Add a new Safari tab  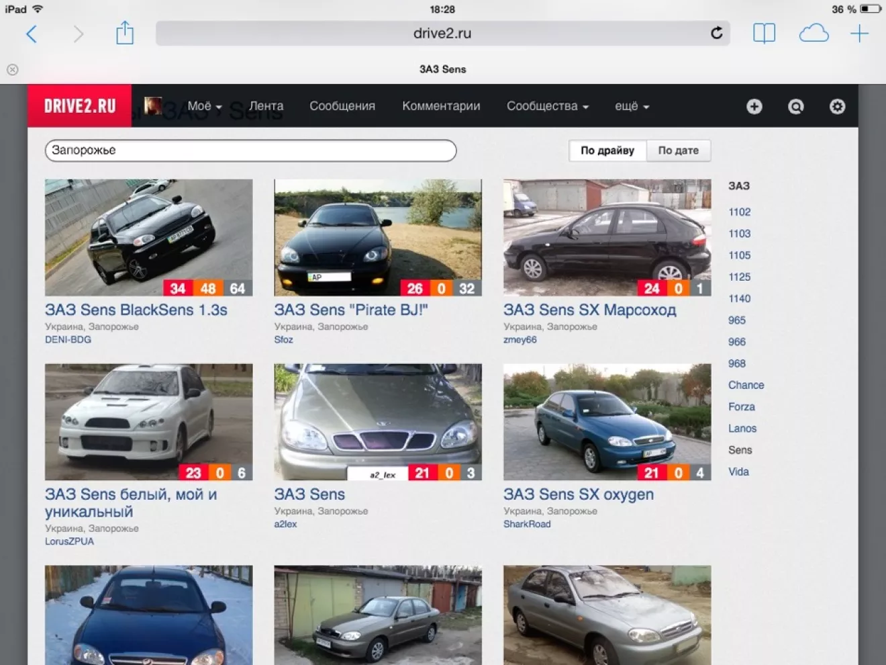[859, 34]
